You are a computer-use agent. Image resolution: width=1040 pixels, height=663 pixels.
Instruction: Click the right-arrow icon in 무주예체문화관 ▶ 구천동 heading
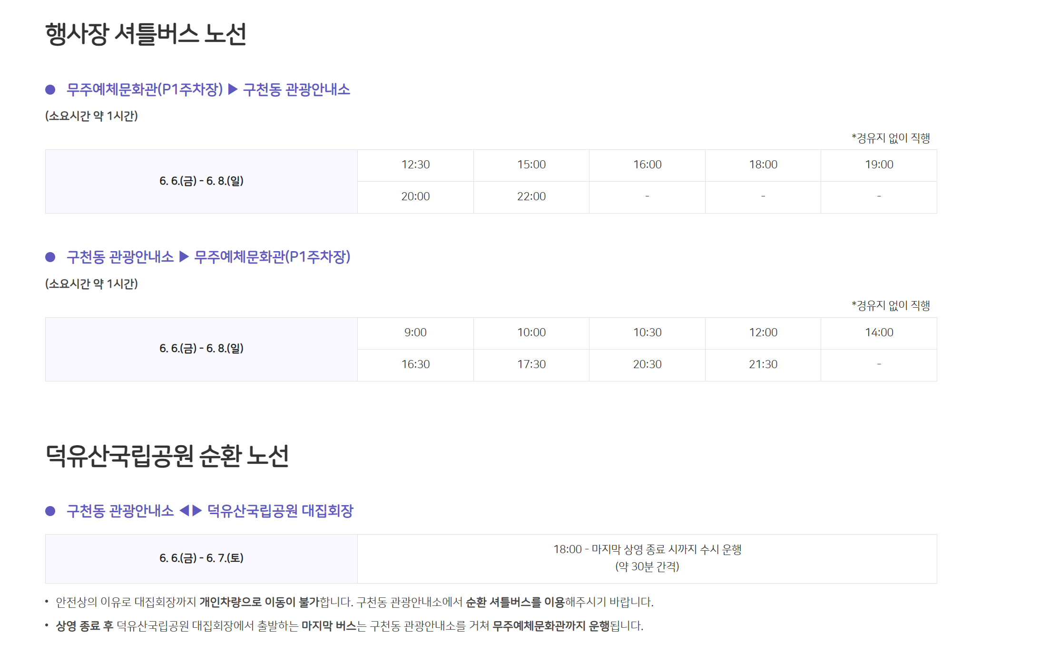[x=233, y=89]
